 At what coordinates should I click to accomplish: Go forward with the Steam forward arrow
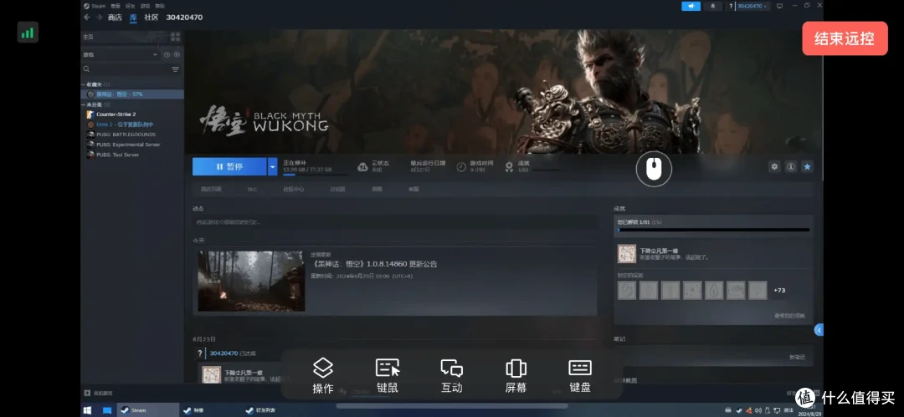point(99,18)
